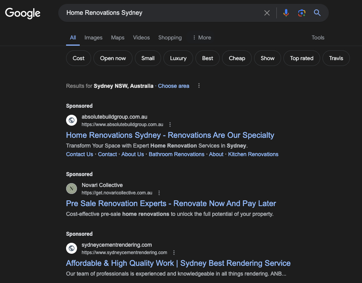Image resolution: width=362 pixels, height=283 pixels.
Task: Click the magnifying glass search button
Action: coord(317,13)
